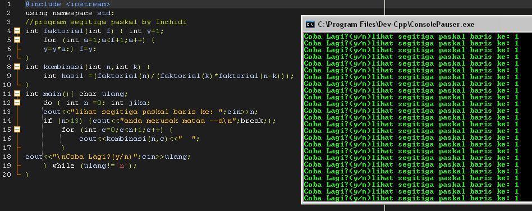Click the comment program segitiga paskal line
Viewport: 532px width, 211px height.
(106, 22)
